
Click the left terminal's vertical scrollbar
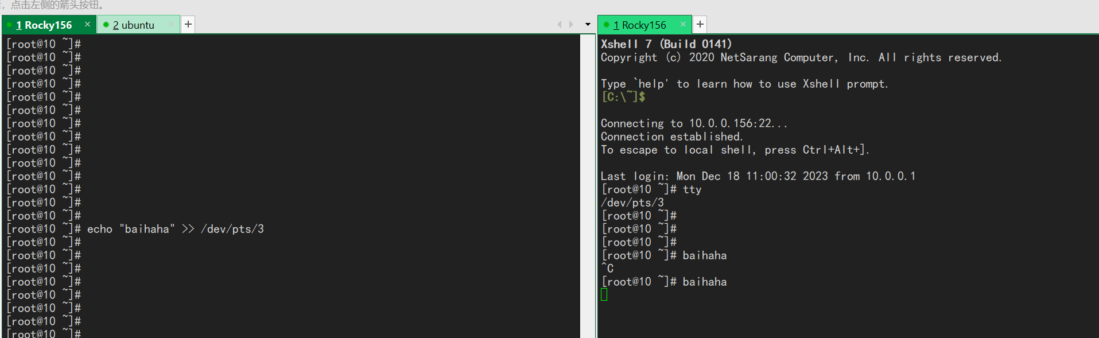click(x=587, y=186)
